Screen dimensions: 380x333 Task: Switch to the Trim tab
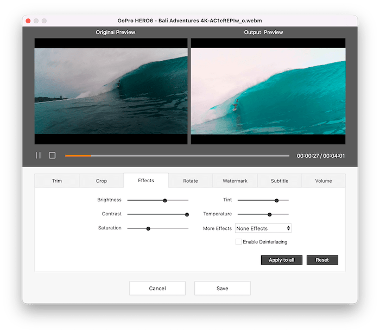coord(57,181)
